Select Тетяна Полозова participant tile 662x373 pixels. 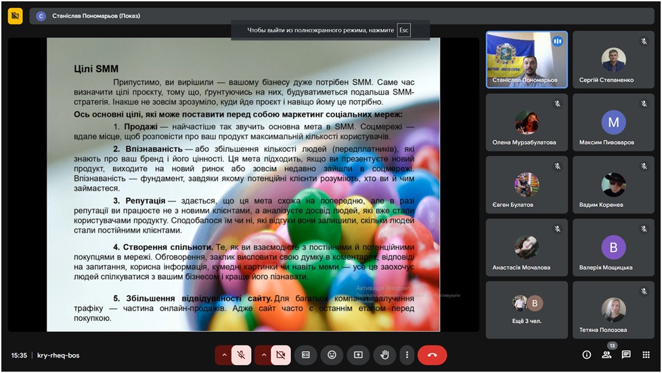[613, 309]
